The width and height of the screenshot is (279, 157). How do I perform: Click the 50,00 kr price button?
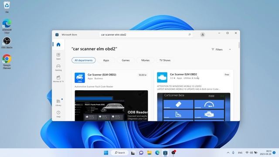tap(143, 75)
